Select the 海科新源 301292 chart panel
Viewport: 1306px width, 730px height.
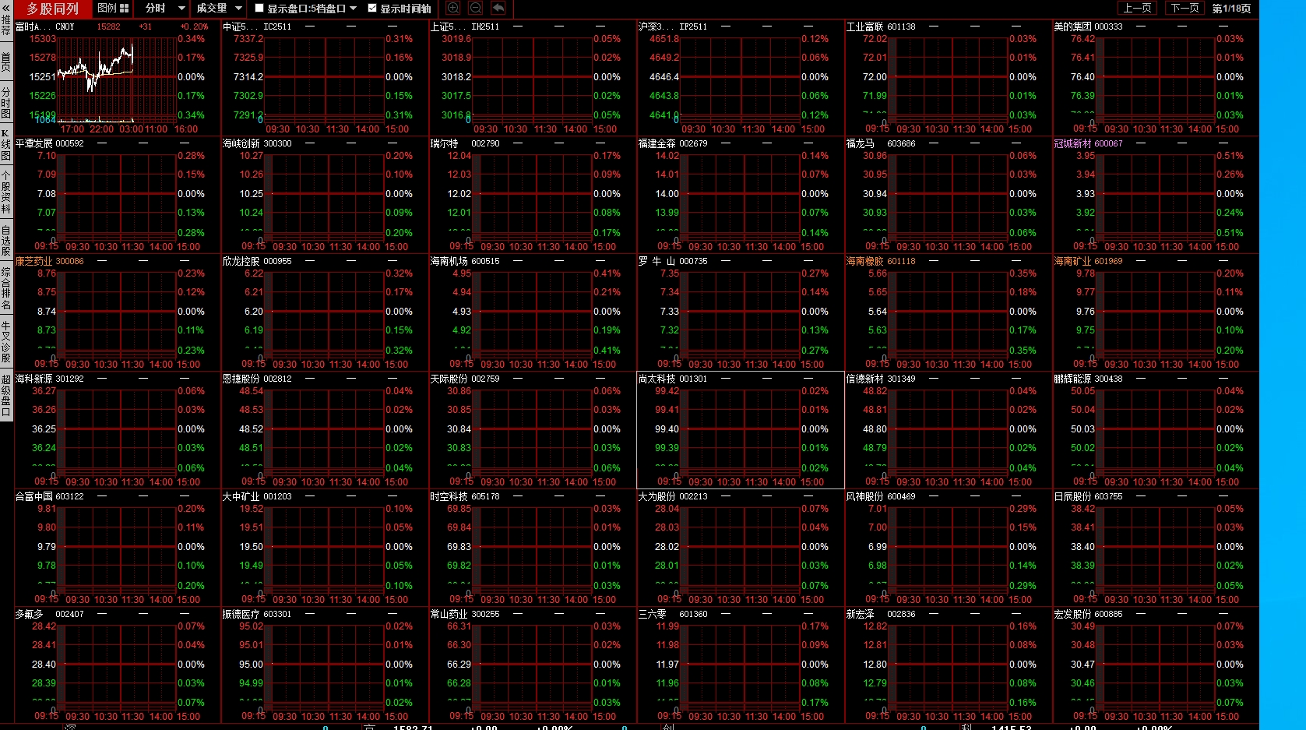click(117, 430)
